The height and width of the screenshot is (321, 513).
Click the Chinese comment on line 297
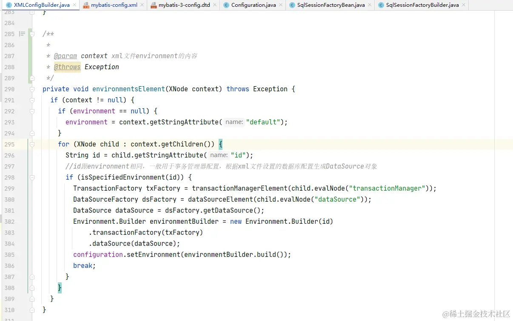pos(221,166)
